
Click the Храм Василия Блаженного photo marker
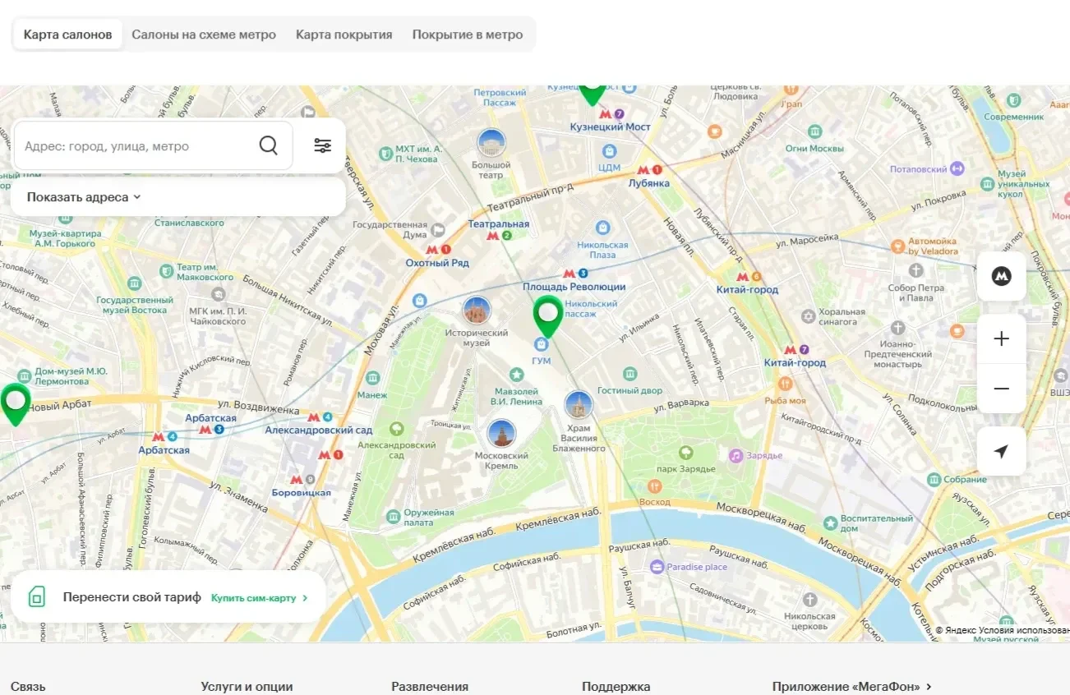tap(579, 404)
